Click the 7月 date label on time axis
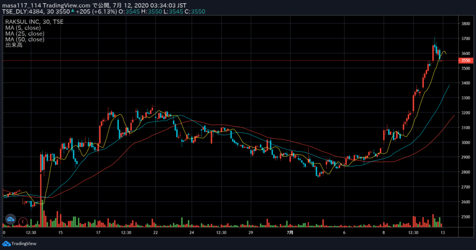This screenshot has height=250, width=476. click(290, 233)
